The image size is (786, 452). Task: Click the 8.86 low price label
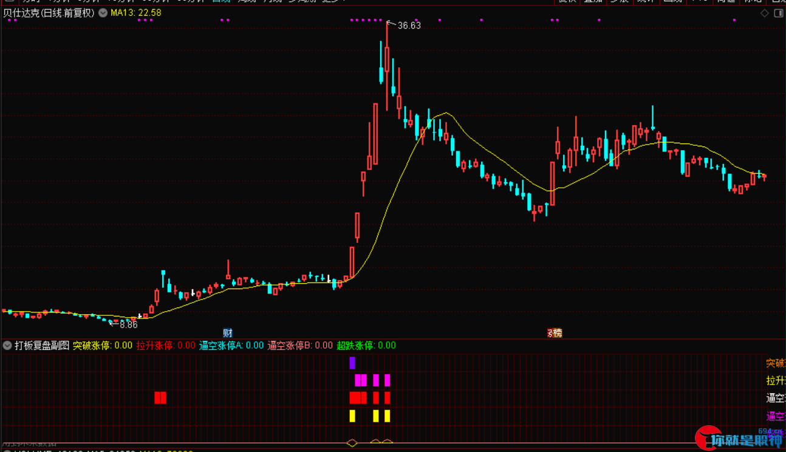click(x=129, y=324)
